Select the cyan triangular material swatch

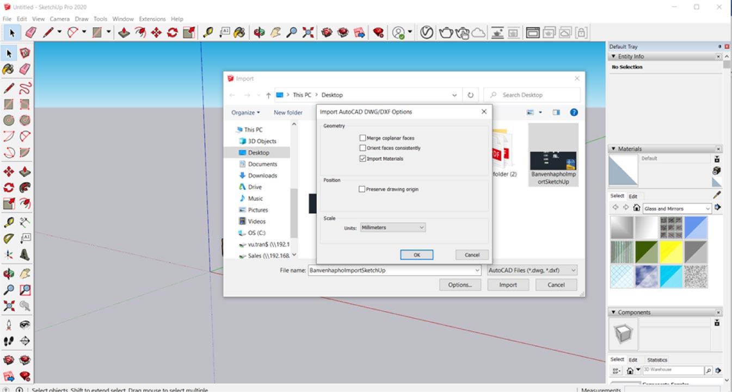[x=672, y=276]
